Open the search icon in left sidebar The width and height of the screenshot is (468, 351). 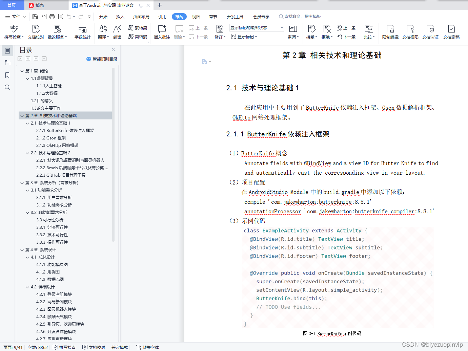(x=7, y=87)
